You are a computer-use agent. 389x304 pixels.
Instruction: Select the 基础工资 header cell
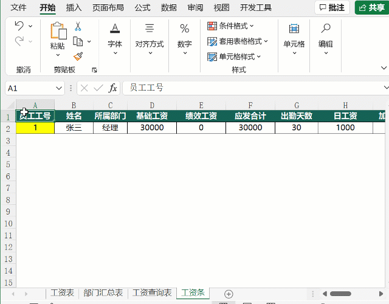[152, 116]
